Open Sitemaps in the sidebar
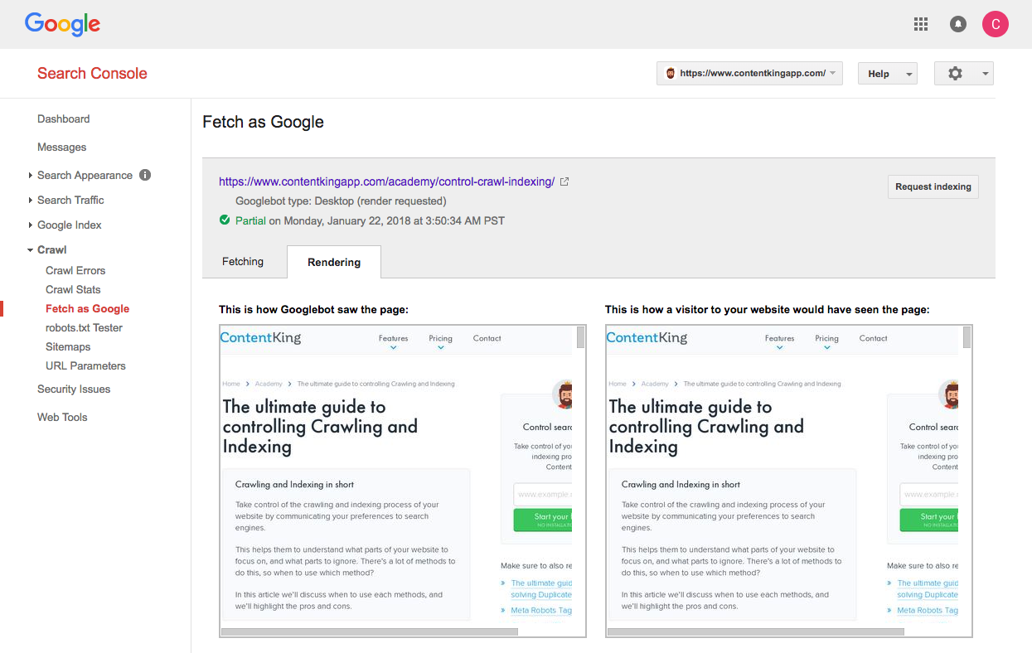Viewport: 1032px width, 653px height. [68, 346]
